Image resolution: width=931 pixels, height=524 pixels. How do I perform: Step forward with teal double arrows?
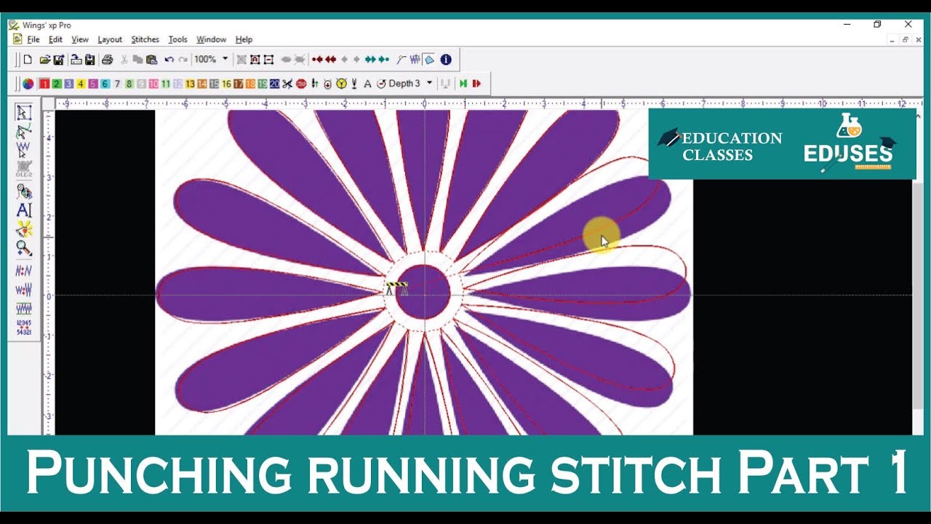tap(371, 60)
